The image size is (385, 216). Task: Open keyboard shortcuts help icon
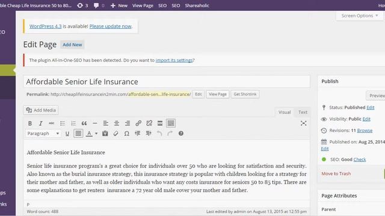[181, 133]
